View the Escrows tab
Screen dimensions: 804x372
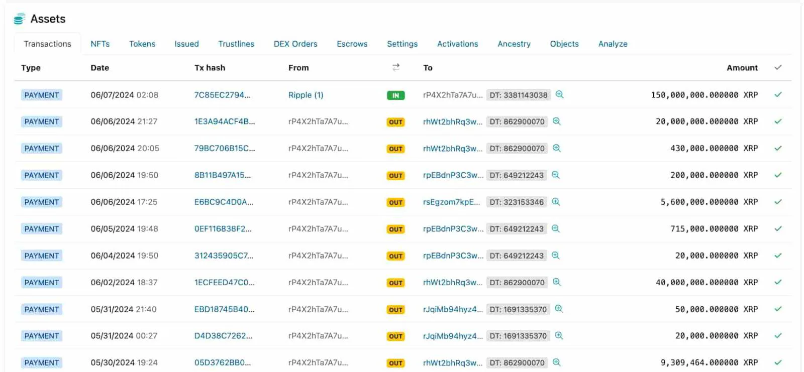352,44
